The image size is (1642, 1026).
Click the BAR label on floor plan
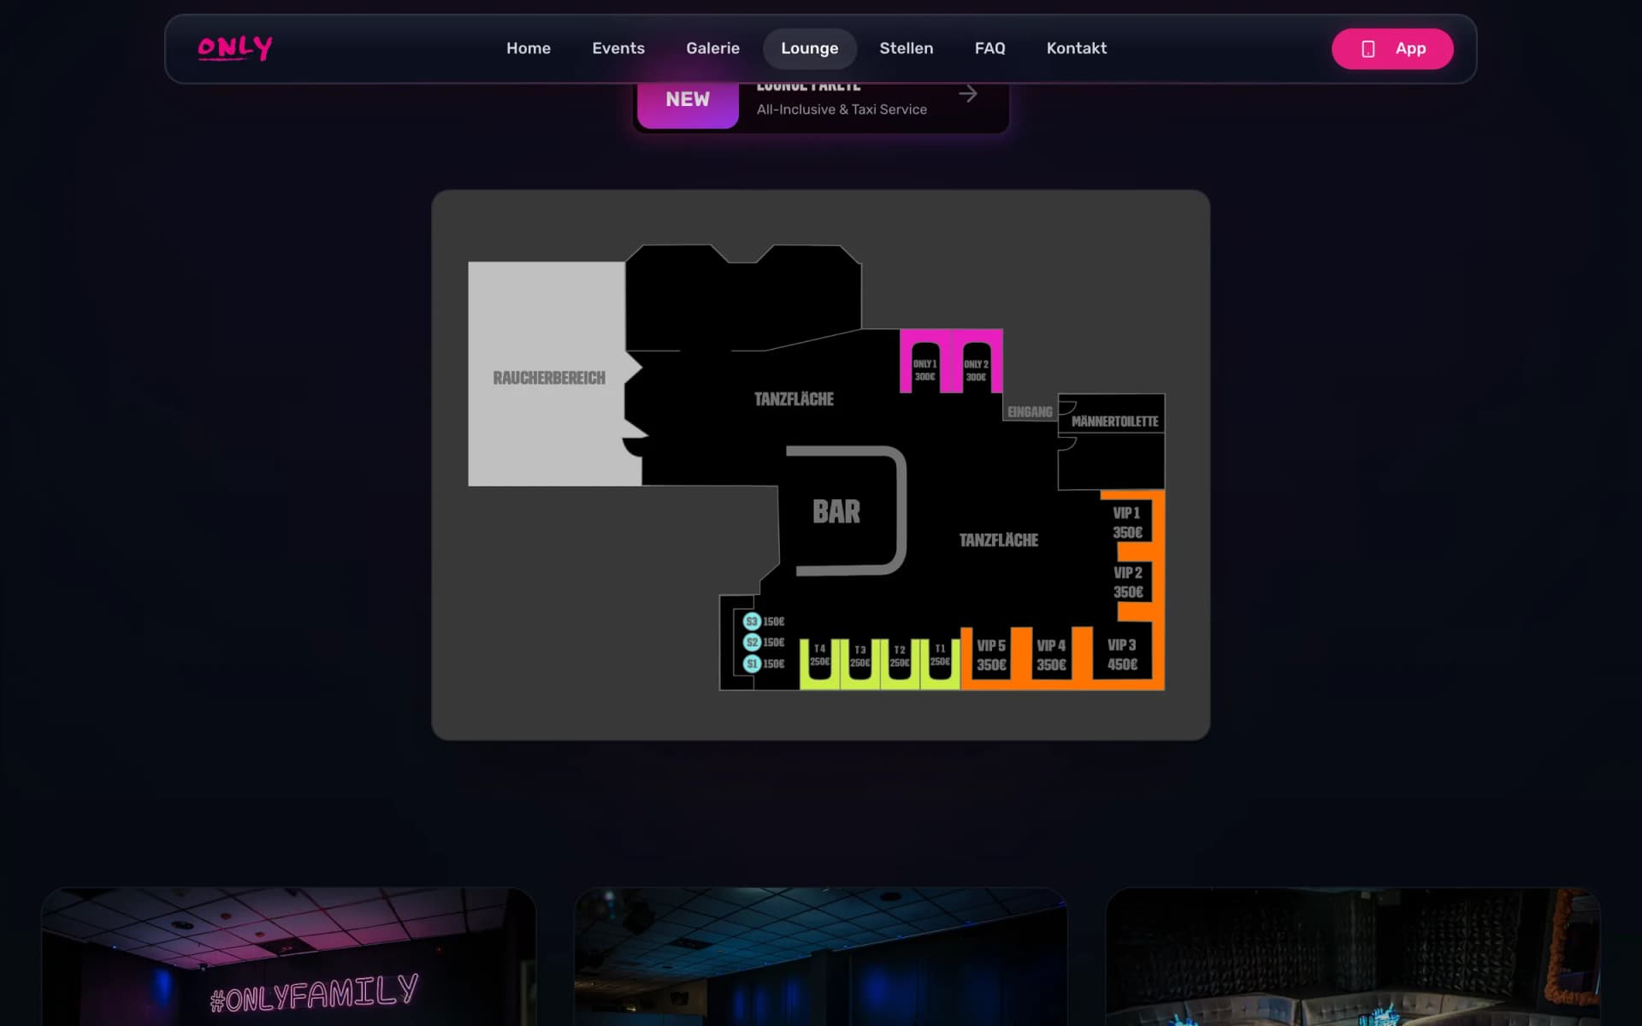[x=836, y=511]
